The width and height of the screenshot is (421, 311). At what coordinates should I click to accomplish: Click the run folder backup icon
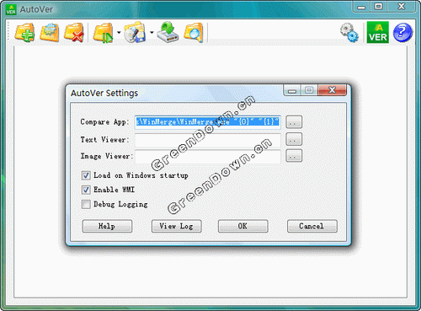click(103, 33)
